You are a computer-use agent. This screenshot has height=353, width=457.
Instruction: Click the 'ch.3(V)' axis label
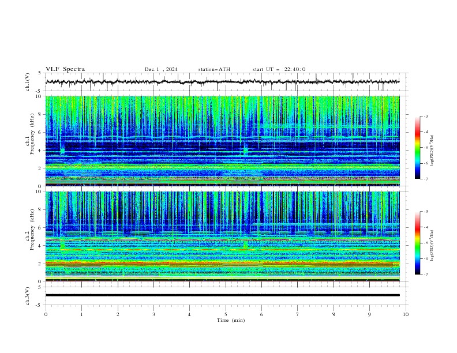pyautogui.click(x=28, y=296)
